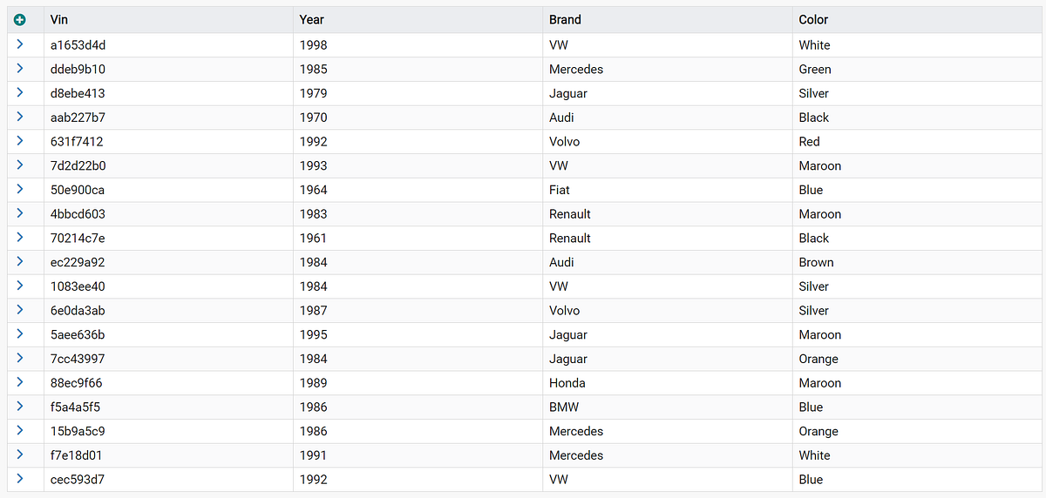Open row details for Vin 631f7412
Screen dimensions: 1046x498
click(20, 141)
